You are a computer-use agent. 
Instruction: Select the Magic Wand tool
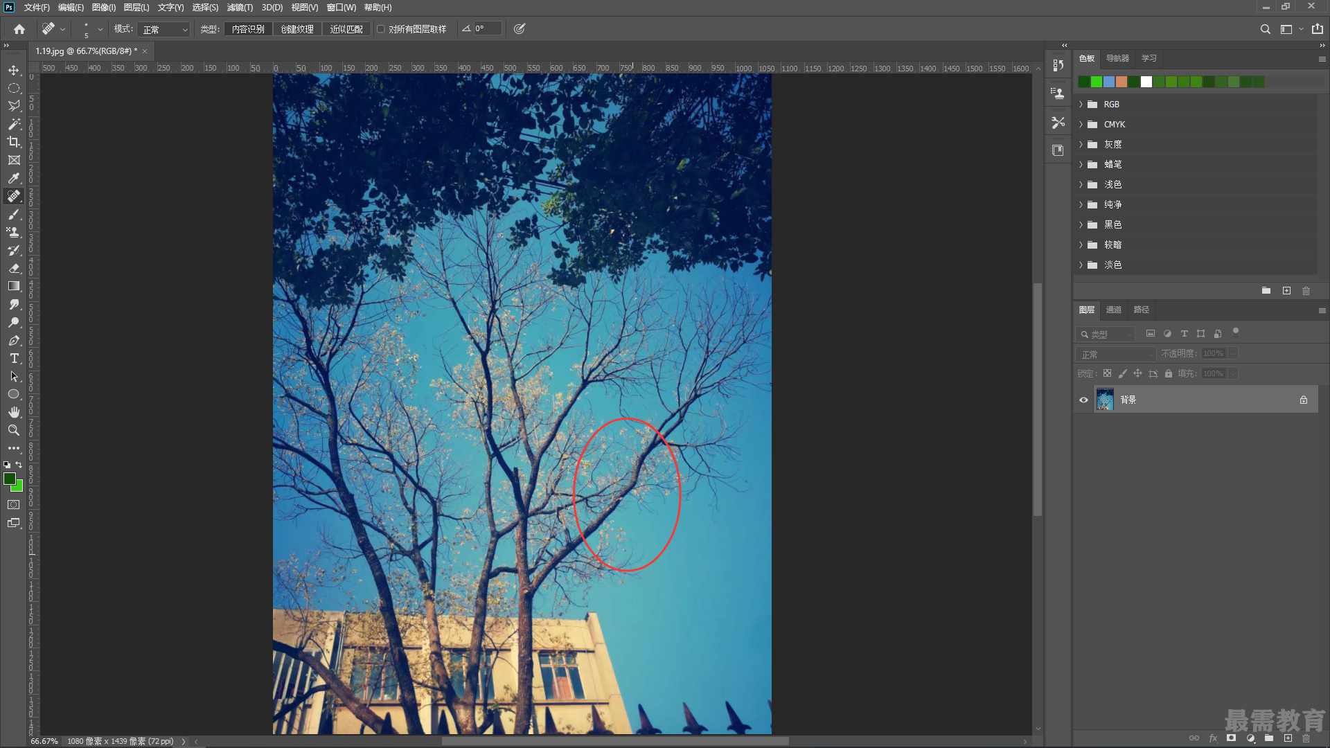(14, 124)
